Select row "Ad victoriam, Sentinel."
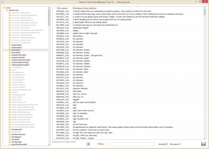 pos(128,67)
